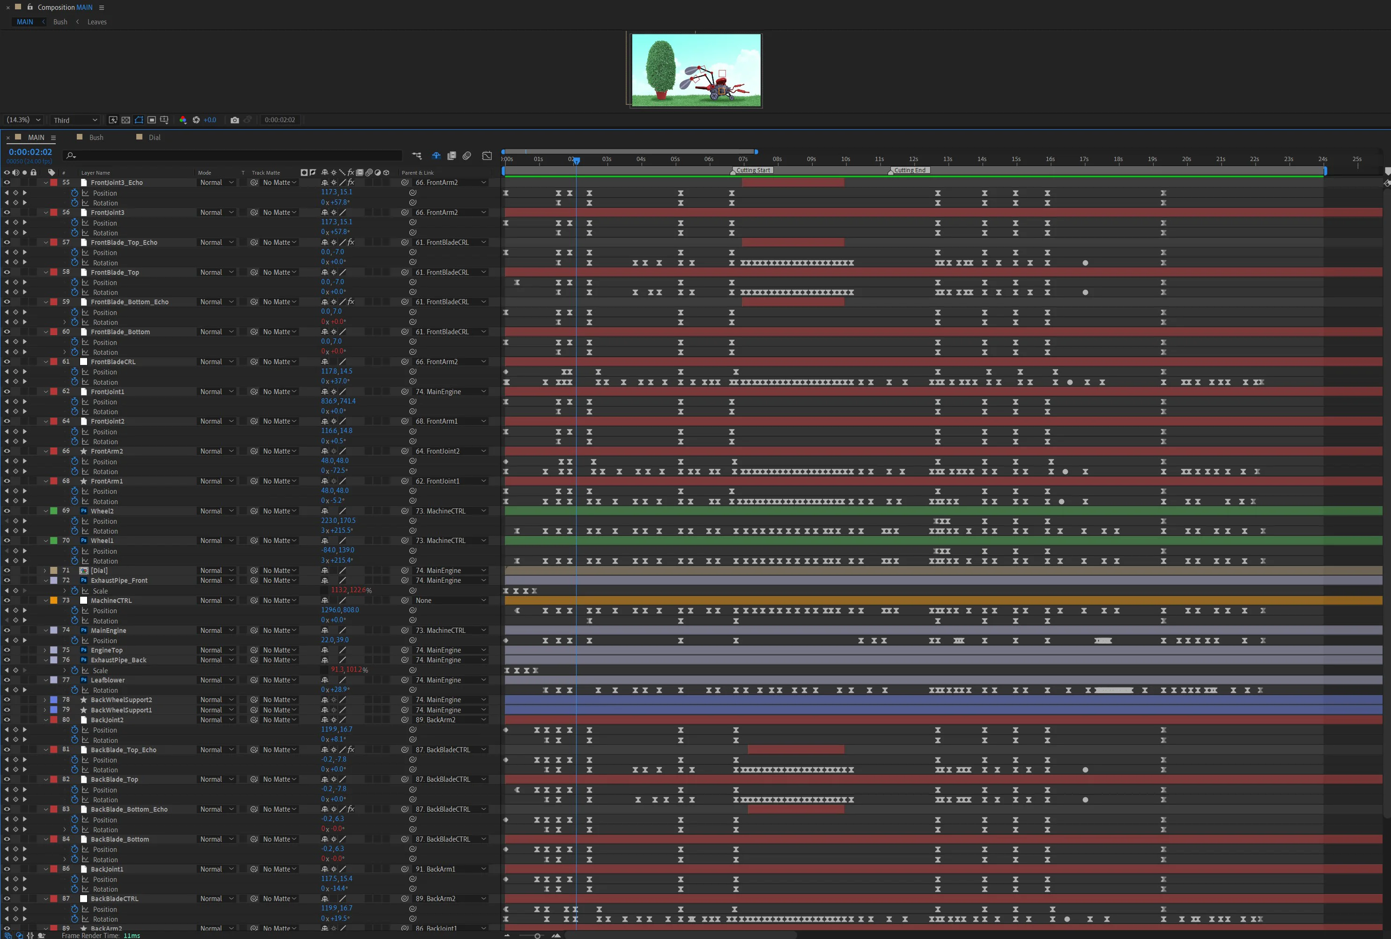Click the orange label swatch of the MachineCTRL layer

click(x=54, y=601)
